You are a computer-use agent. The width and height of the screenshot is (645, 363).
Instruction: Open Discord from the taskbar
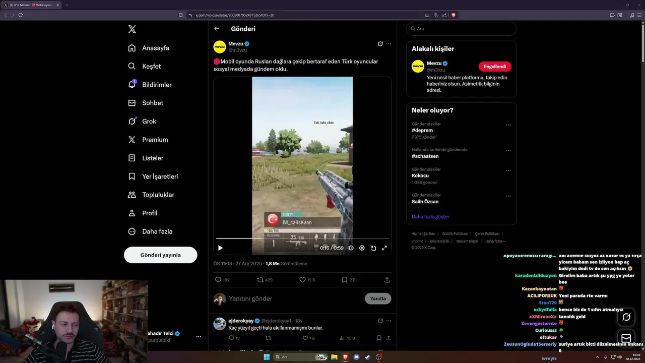click(357, 357)
